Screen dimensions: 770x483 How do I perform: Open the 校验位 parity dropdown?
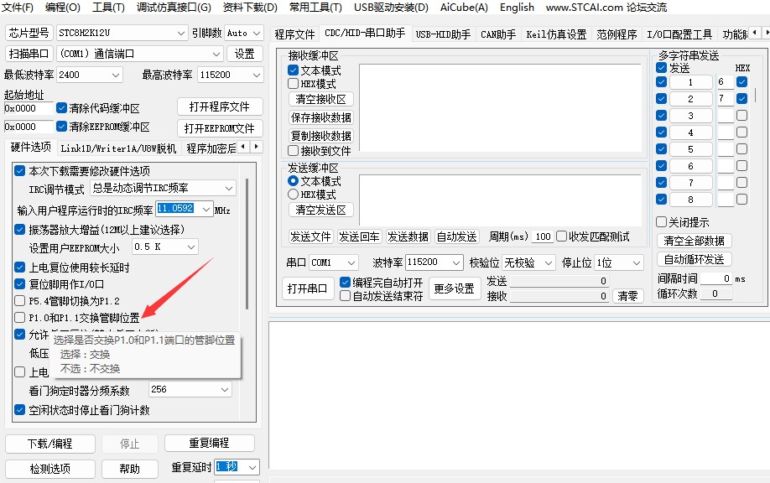(547, 262)
